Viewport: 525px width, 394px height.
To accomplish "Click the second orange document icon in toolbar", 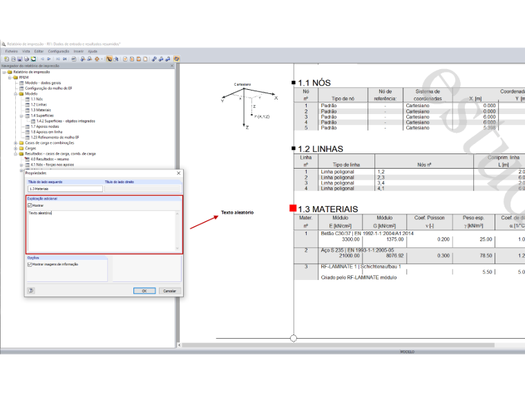I will tap(132, 59).
